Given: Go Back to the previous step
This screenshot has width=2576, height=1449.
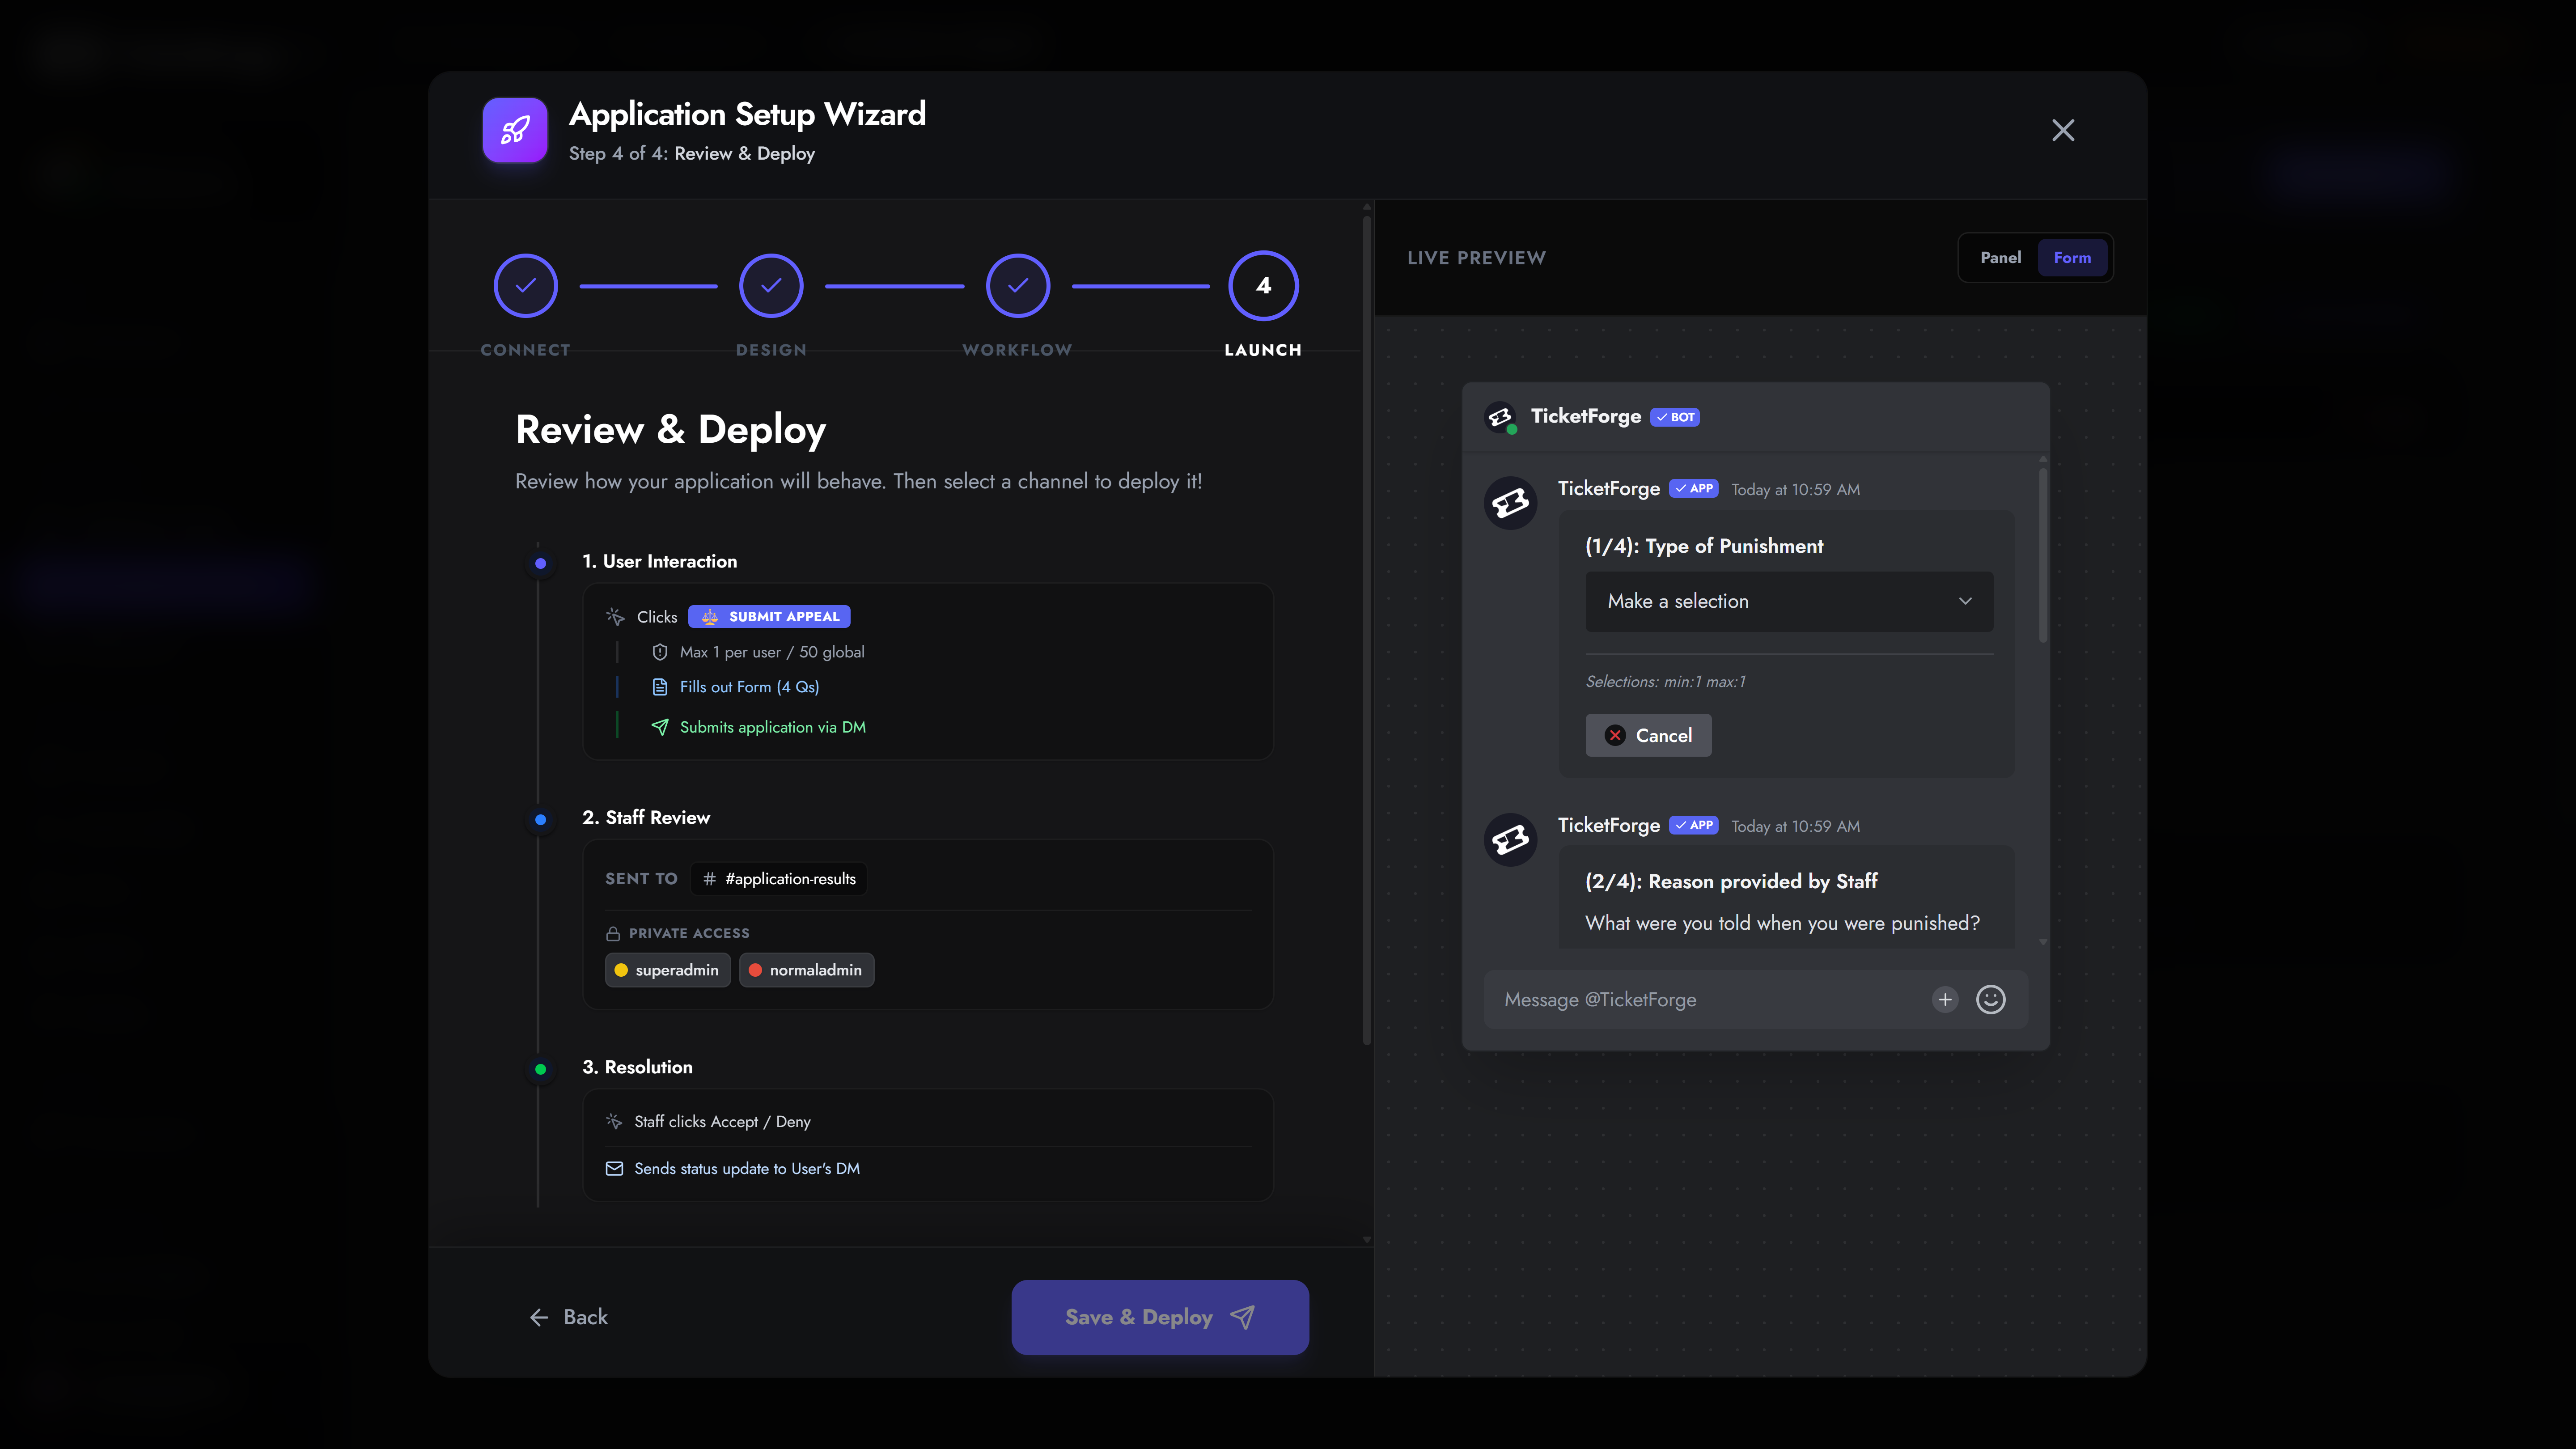Looking at the screenshot, I should [x=568, y=1317].
